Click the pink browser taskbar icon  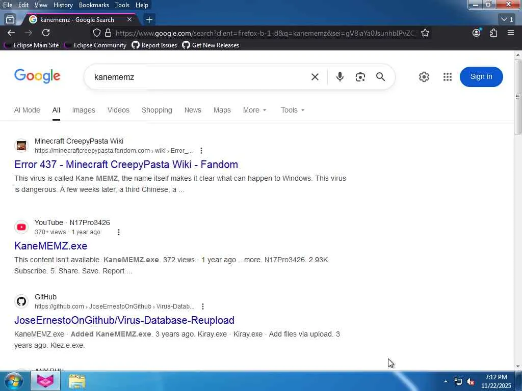pyautogui.click(x=45, y=381)
